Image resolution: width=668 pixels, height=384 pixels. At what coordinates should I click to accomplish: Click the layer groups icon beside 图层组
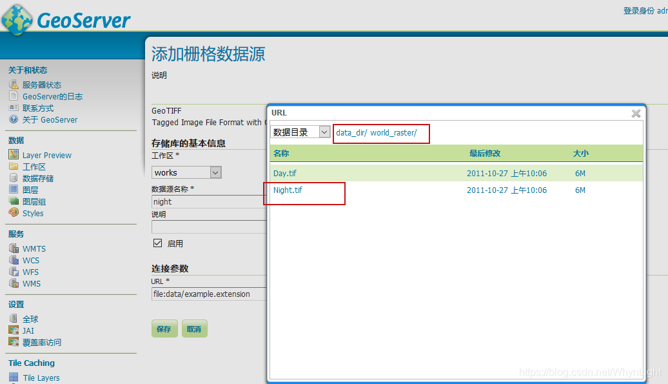pos(14,201)
